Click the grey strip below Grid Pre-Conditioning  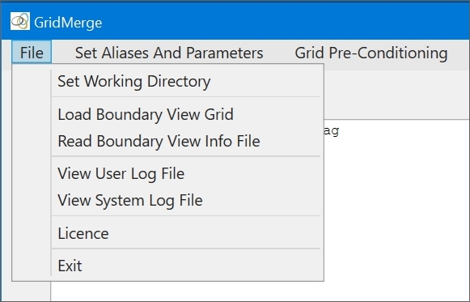coord(397,95)
